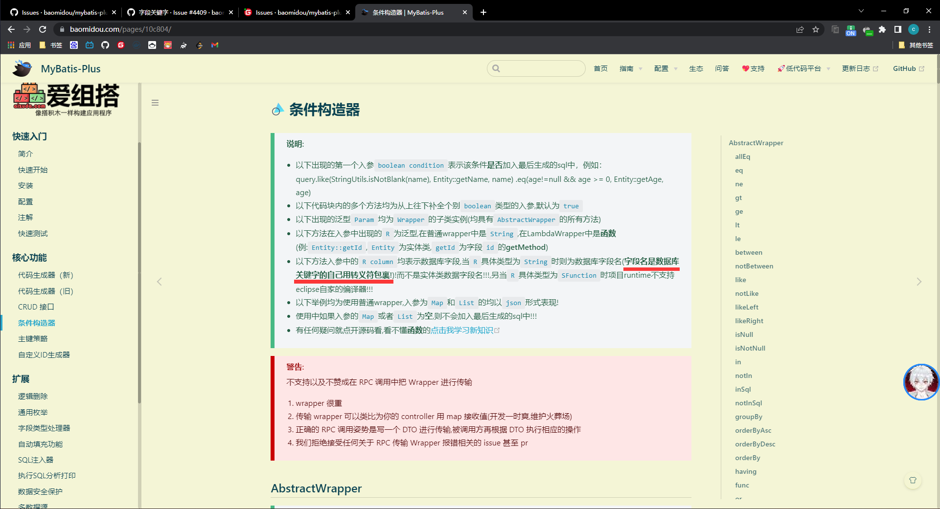Click inside the documentation search field
The width and height of the screenshot is (940, 509).
coord(536,68)
